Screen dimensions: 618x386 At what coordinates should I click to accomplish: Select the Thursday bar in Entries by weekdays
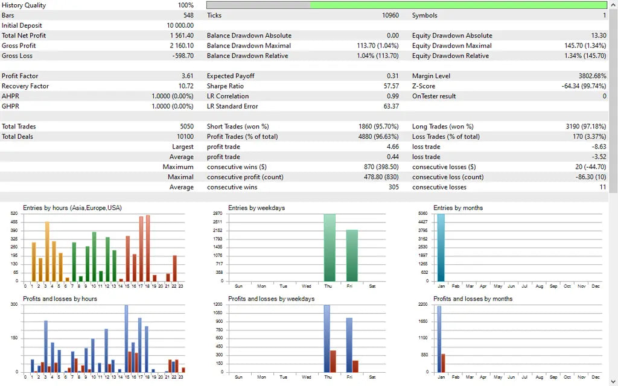tap(328, 247)
